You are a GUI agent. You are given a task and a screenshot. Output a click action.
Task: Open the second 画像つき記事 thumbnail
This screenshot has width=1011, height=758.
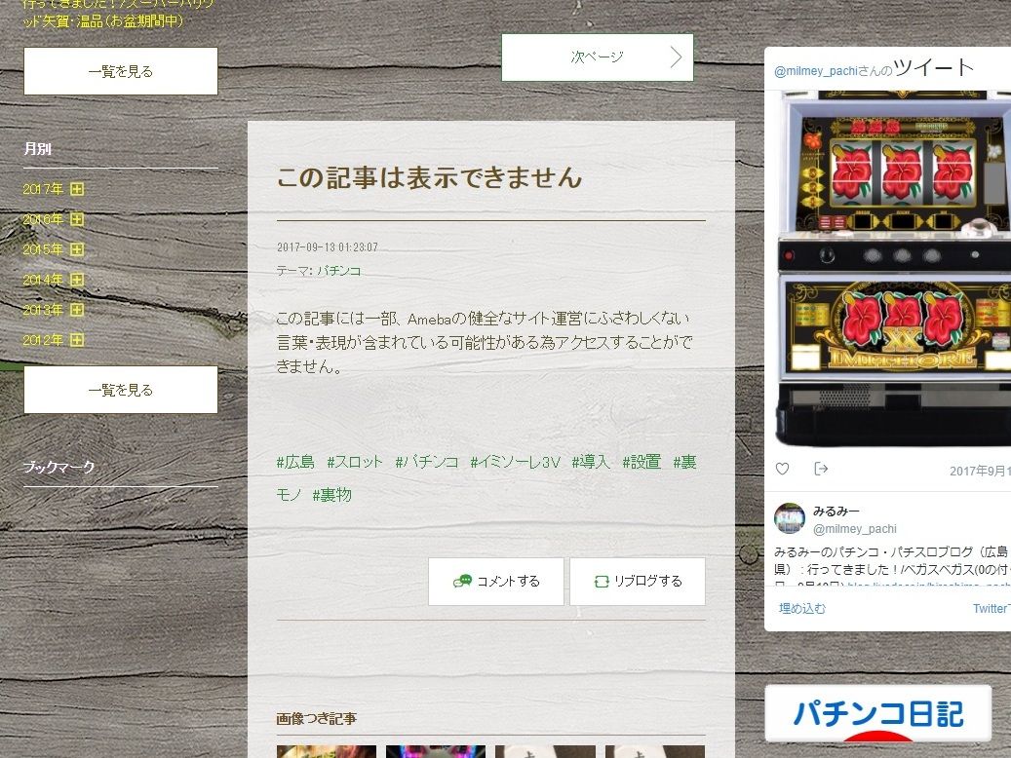point(436,751)
